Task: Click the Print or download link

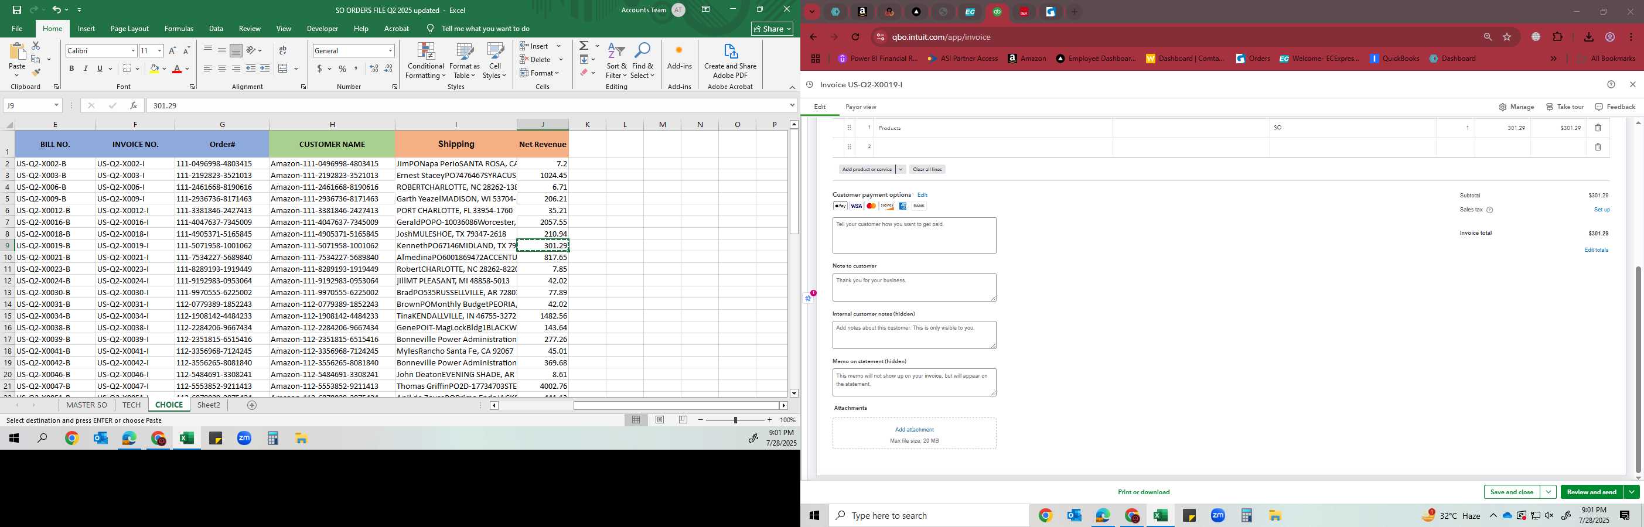Action: [x=1144, y=492]
